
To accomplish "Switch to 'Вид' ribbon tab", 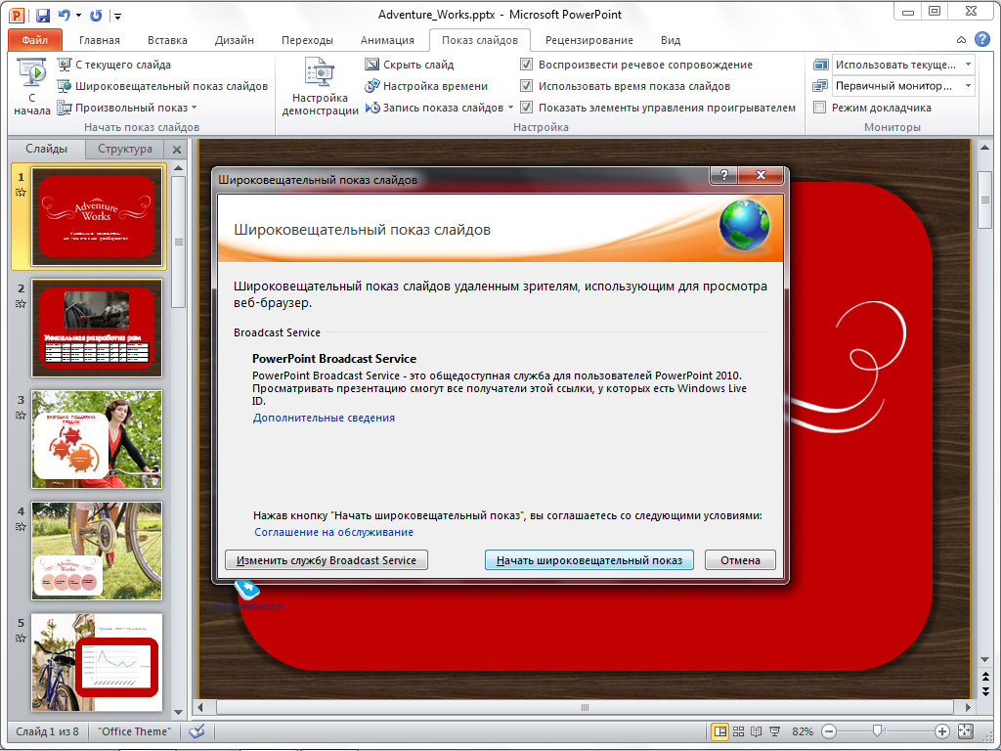I will point(671,40).
